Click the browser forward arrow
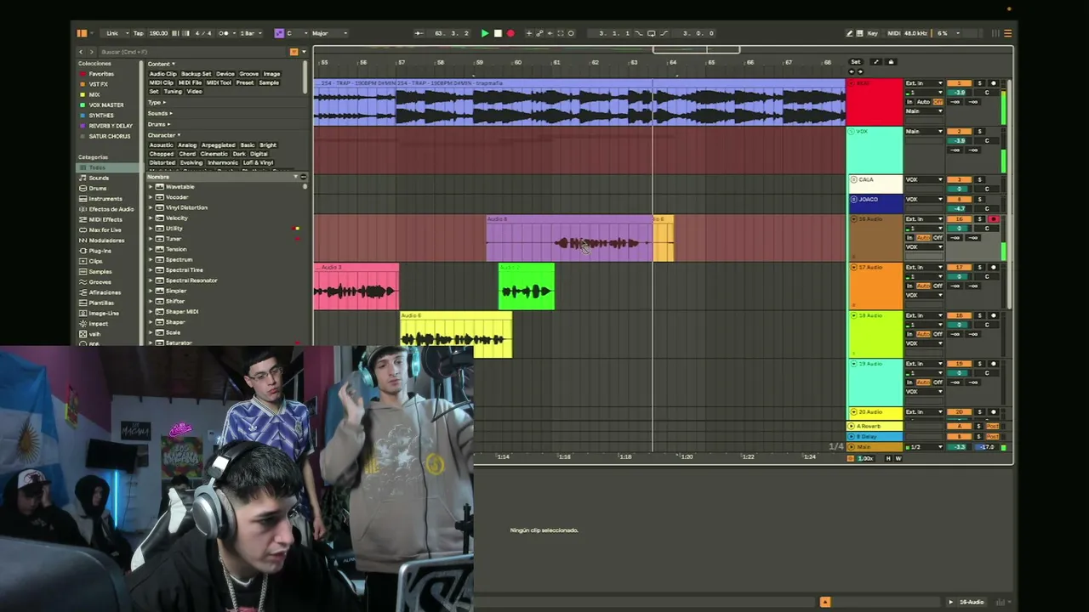 point(92,52)
